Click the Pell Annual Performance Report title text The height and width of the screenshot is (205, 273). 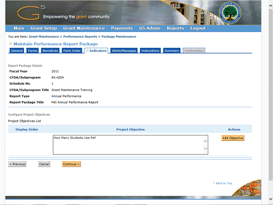[x=75, y=102]
